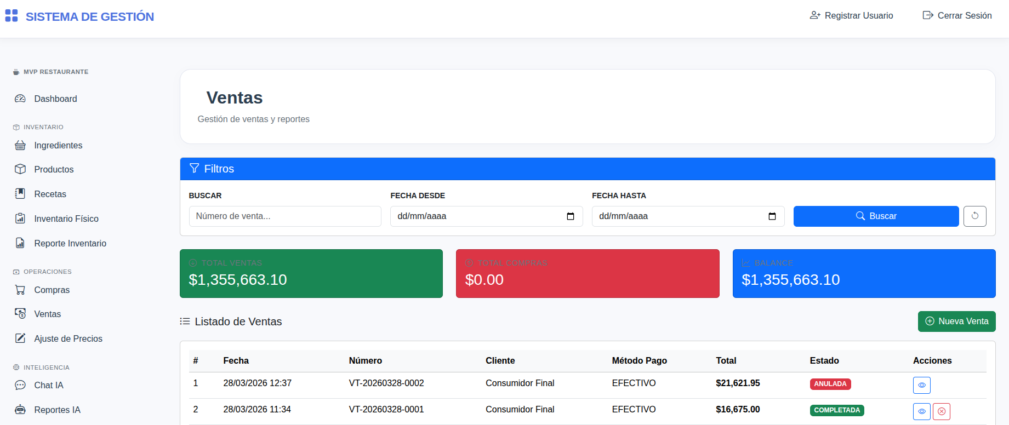Go to Ingredientes in sidebar
Image resolution: width=1009 pixels, height=425 pixels.
58,146
